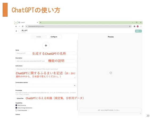Viewport: 159px width, 119px height.
Task: Click the browser forward arrow
Action: tap(19, 26)
